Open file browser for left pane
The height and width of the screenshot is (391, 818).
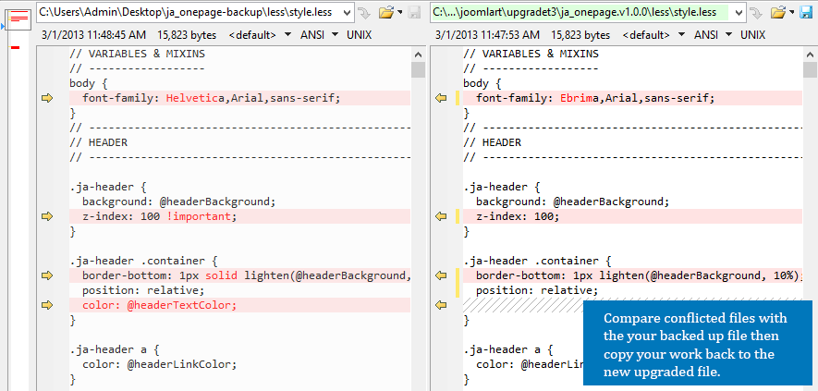(x=381, y=12)
